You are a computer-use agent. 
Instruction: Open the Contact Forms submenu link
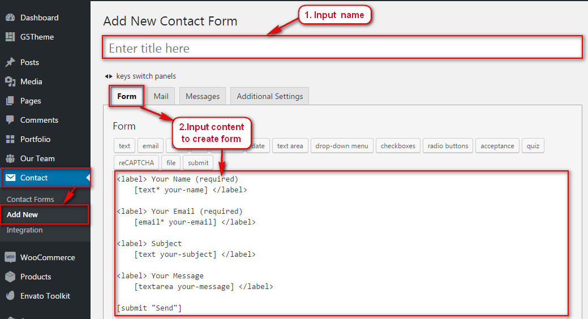31,199
